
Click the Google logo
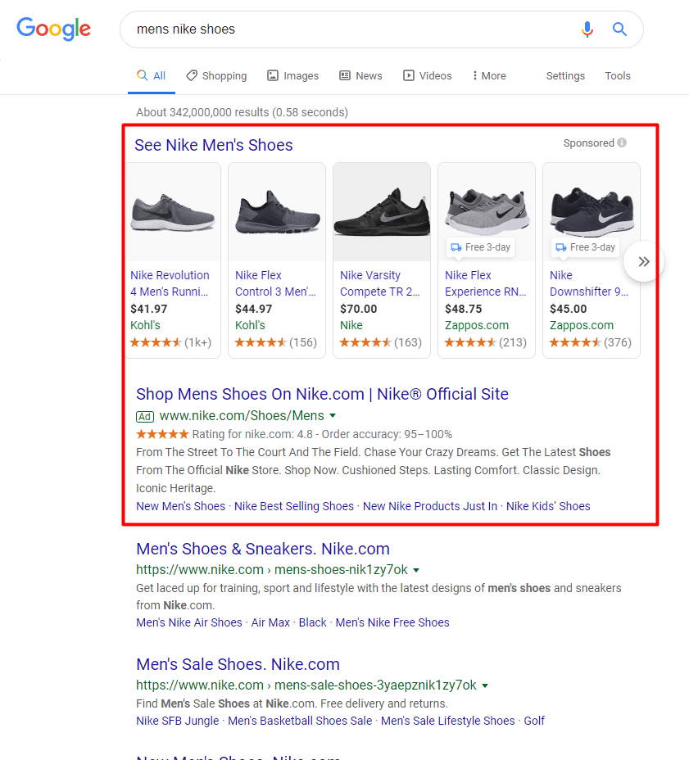[54, 29]
